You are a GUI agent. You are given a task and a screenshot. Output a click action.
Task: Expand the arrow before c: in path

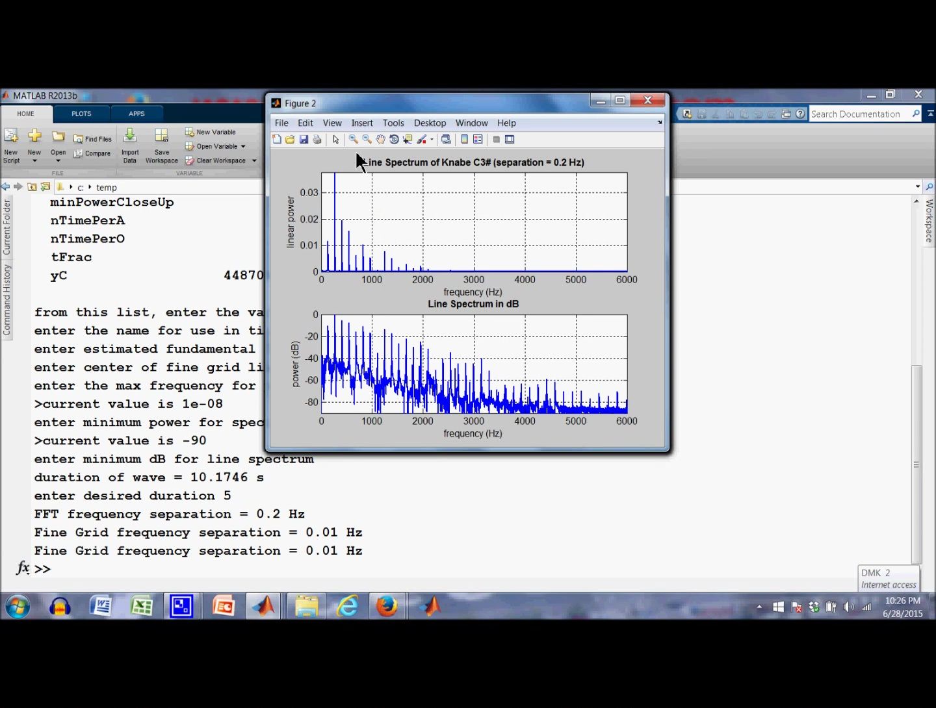coord(71,187)
